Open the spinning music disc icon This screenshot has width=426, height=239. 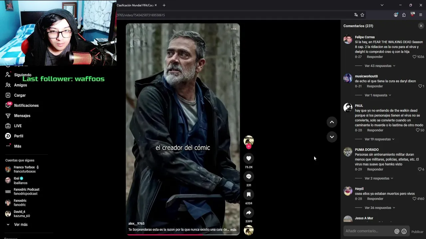249,230
